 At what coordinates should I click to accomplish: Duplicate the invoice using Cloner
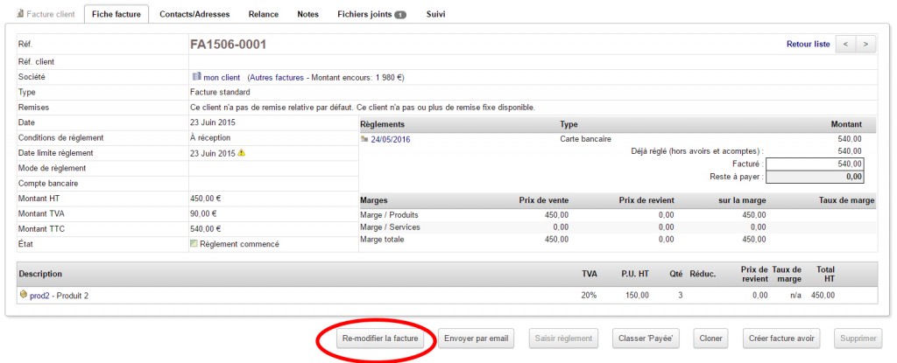[711, 338]
